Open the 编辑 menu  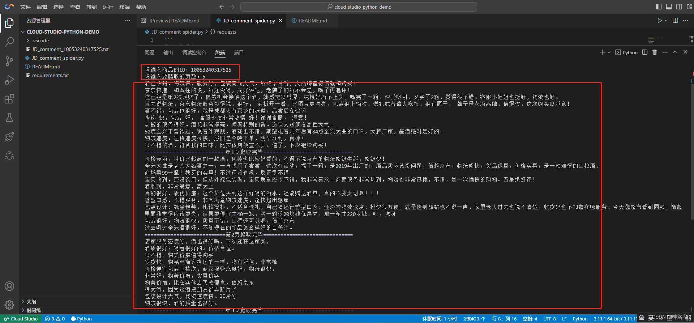pyautogui.click(x=42, y=7)
